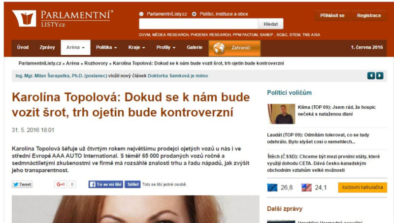Open the Úvod menu item

click(23, 47)
